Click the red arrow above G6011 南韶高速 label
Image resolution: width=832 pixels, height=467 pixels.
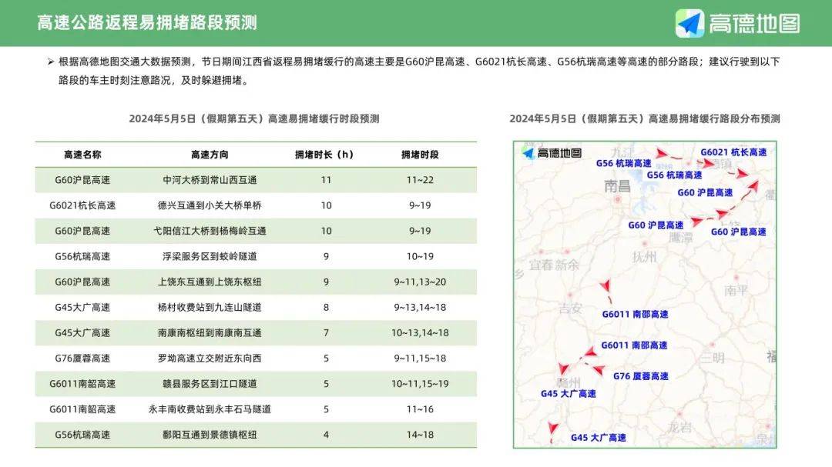click(x=606, y=286)
